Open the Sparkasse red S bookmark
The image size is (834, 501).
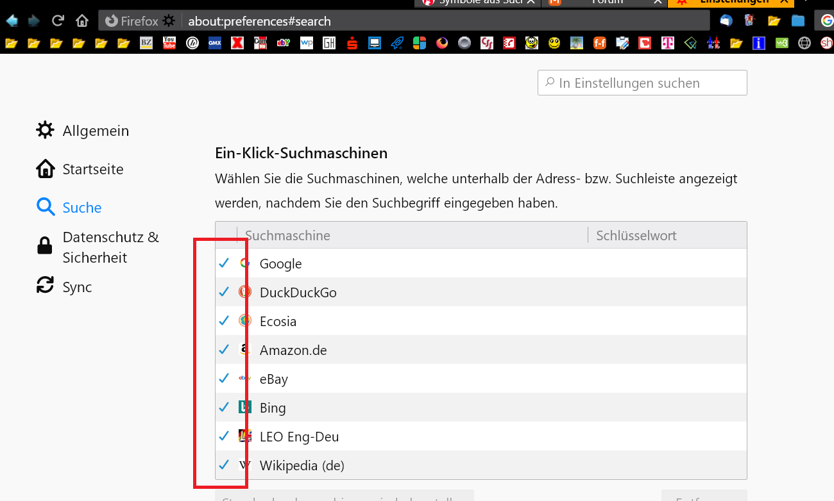pyautogui.click(x=351, y=44)
